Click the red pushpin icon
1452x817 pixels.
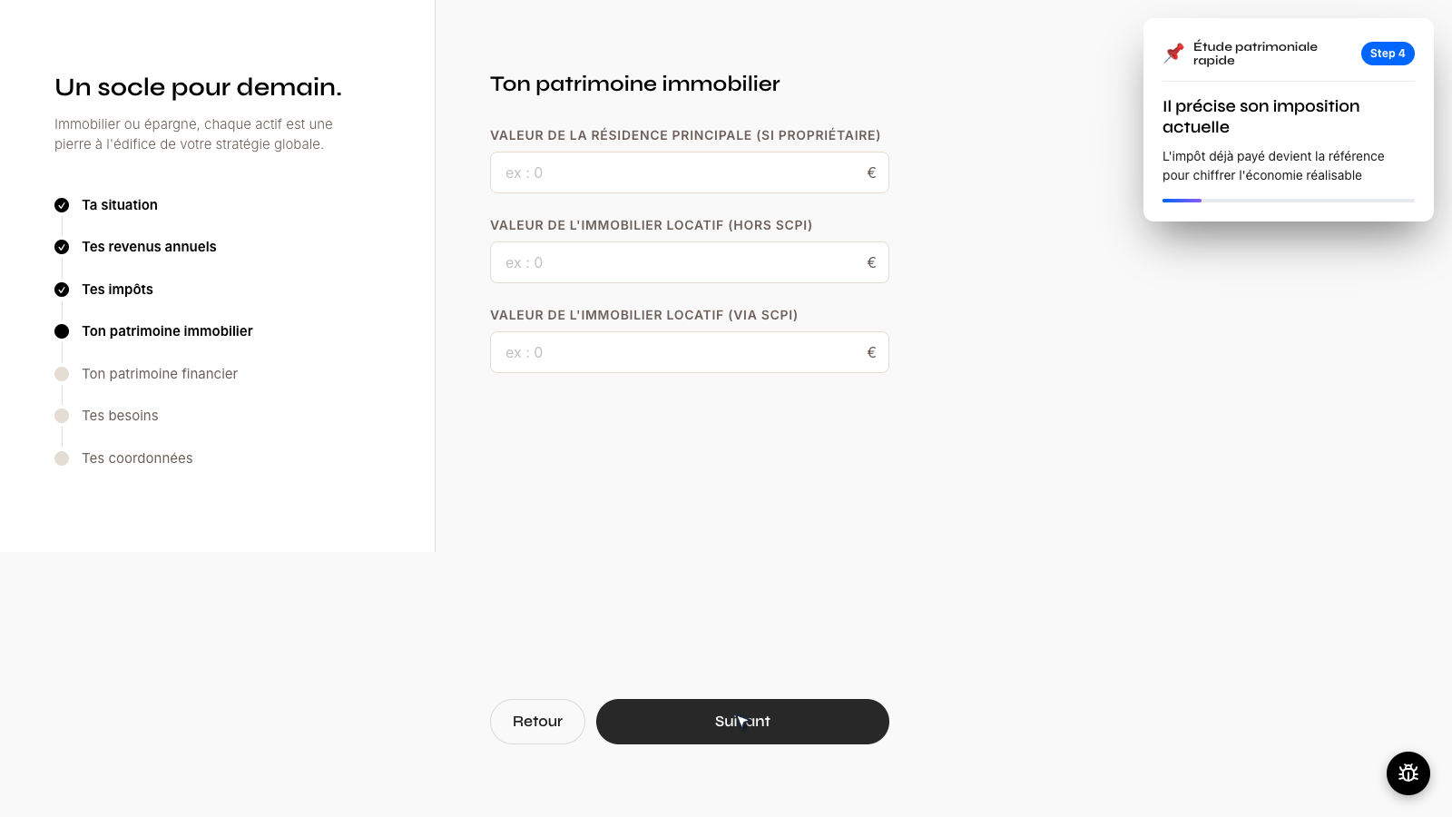click(x=1174, y=53)
